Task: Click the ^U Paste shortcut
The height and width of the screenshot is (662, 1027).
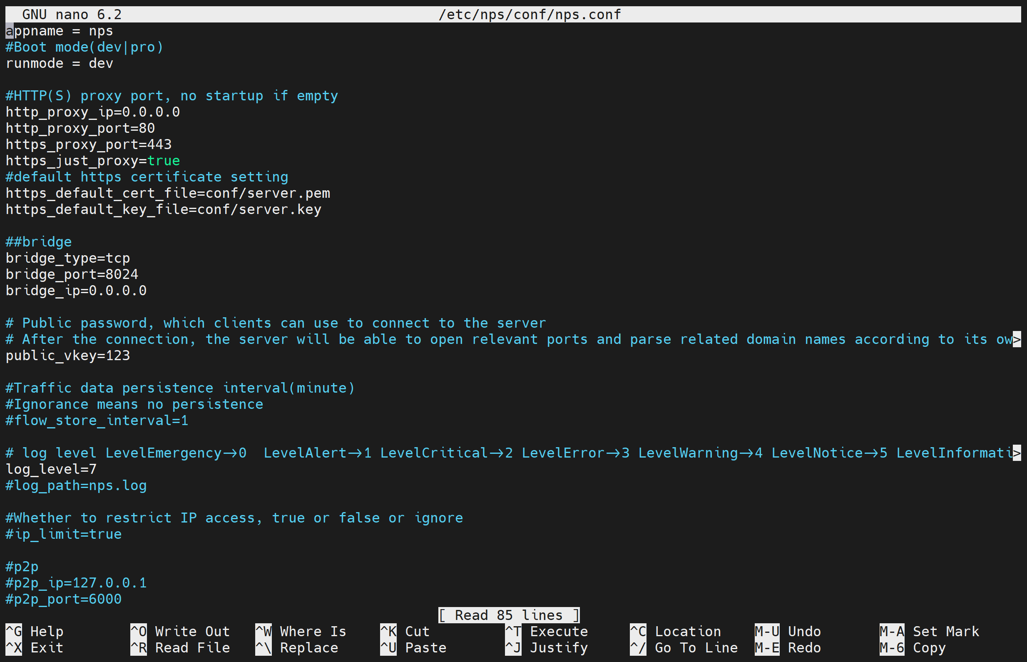Action: (x=413, y=647)
